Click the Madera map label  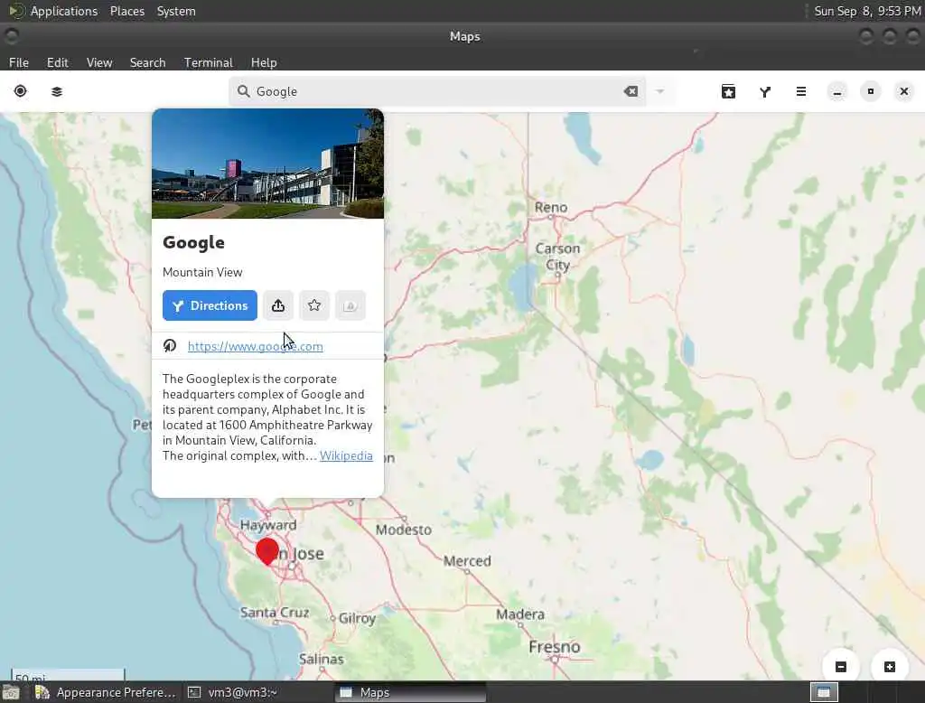(x=520, y=614)
